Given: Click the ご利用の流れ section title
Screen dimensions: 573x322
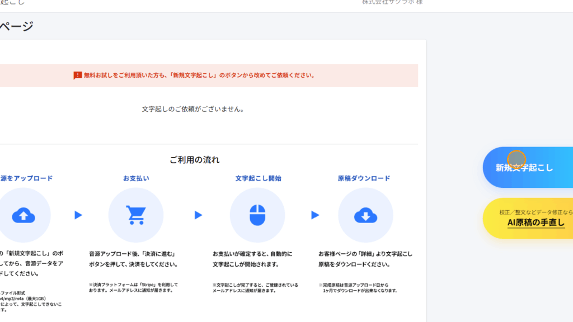Looking at the screenshot, I should click(194, 160).
